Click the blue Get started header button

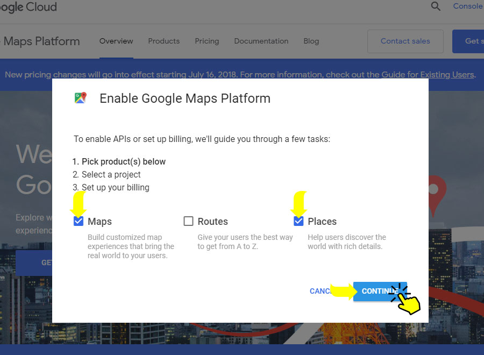(469, 41)
